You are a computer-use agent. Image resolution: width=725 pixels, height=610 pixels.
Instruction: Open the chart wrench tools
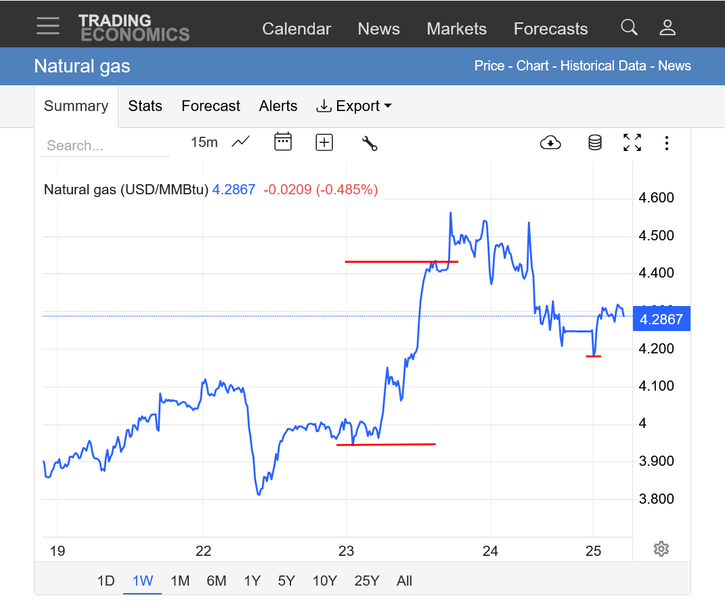pyautogui.click(x=370, y=143)
